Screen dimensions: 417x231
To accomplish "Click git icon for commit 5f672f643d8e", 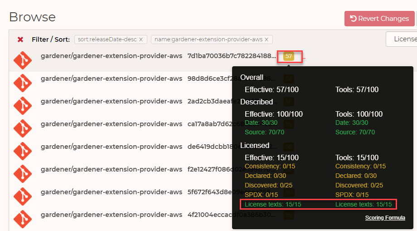I will coord(23,196).
